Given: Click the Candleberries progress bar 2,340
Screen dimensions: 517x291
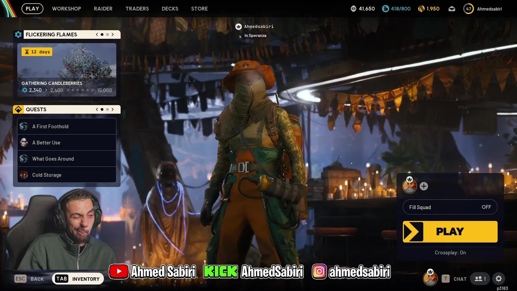Looking at the screenshot, I should 67,90.
